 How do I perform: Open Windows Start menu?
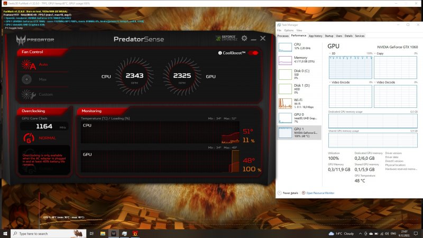[x=5, y=233]
